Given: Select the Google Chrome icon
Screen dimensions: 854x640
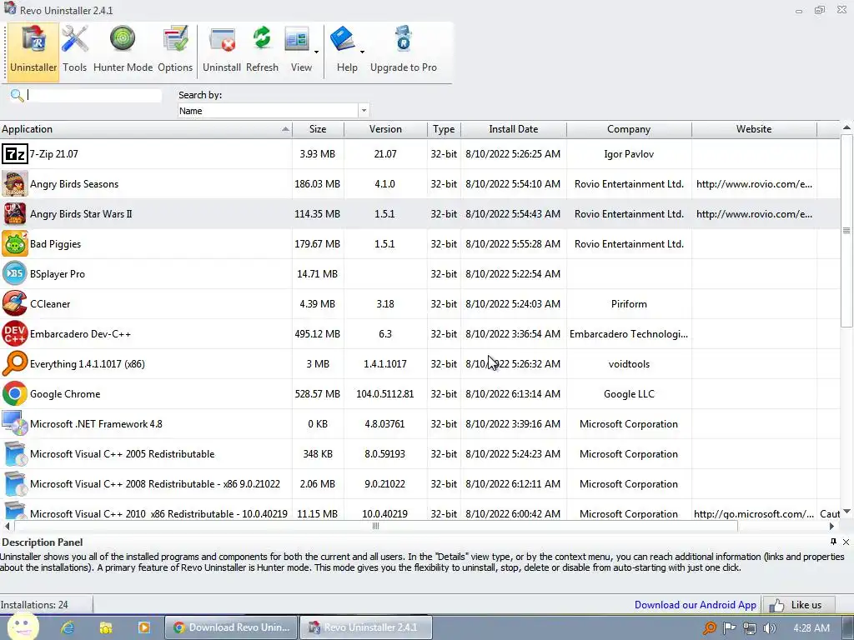Looking at the screenshot, I should coord(15,393).
